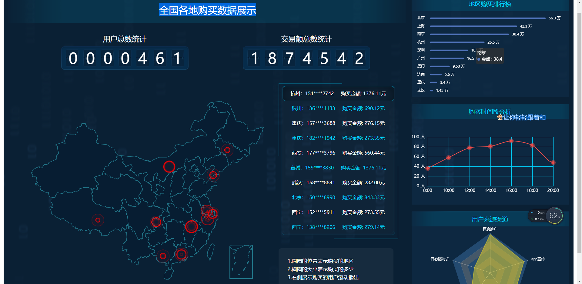Viewport: 582px width, 284px height.
Task: Click the map marker near Chongqing
Action: [156, 222]
